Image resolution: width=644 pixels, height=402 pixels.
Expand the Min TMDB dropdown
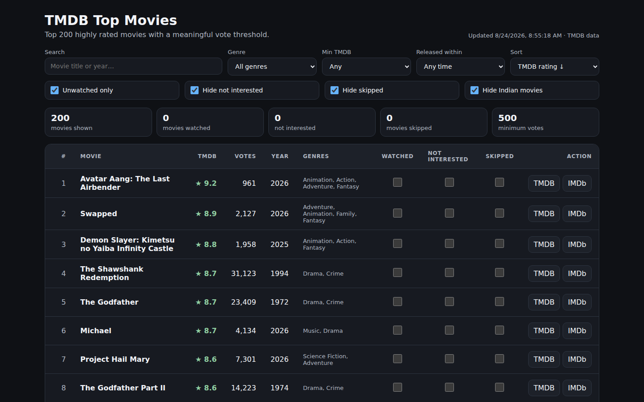click(x=366, y=67)
